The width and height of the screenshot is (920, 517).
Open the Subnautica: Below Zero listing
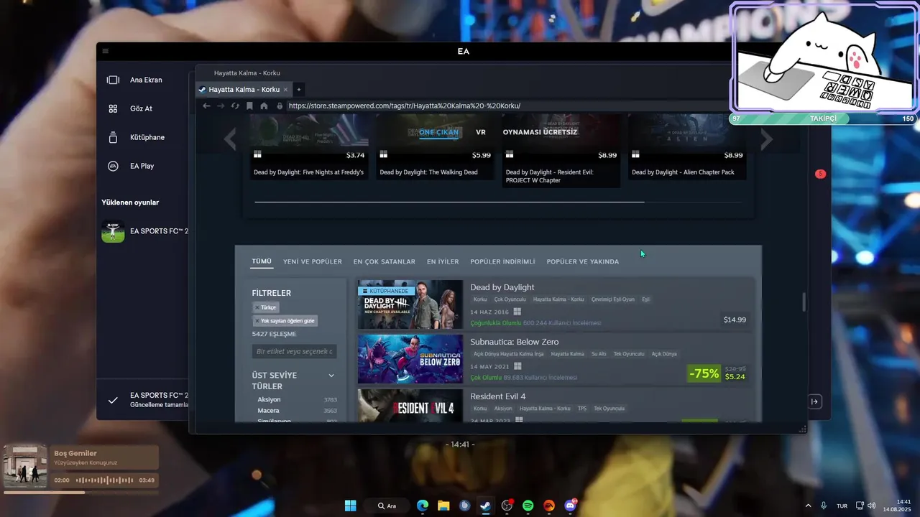[556, 359]
